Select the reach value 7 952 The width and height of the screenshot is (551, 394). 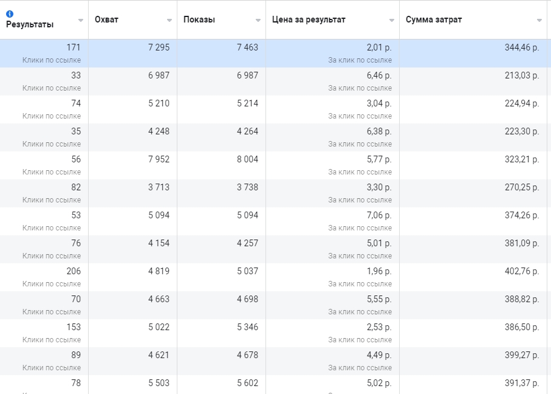tap(159, 159)
